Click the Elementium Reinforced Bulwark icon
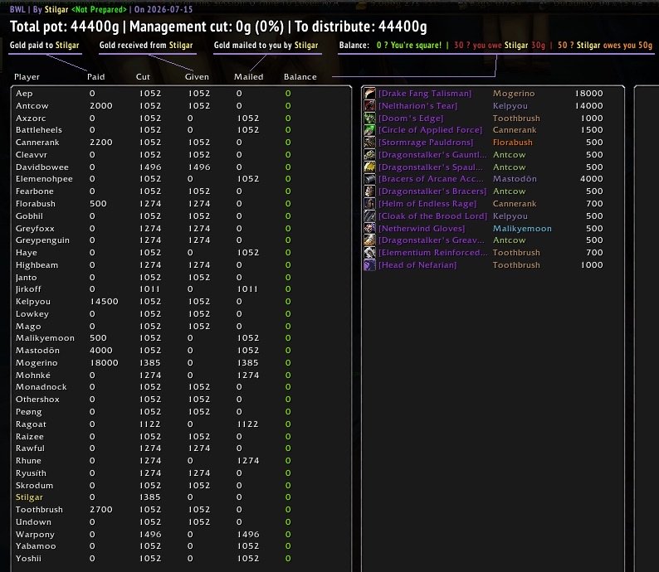659x572 pixels. pos(370,253)
